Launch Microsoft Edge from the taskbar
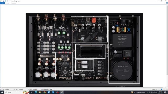This screenshot has height=94, width=168. [36, 92]
